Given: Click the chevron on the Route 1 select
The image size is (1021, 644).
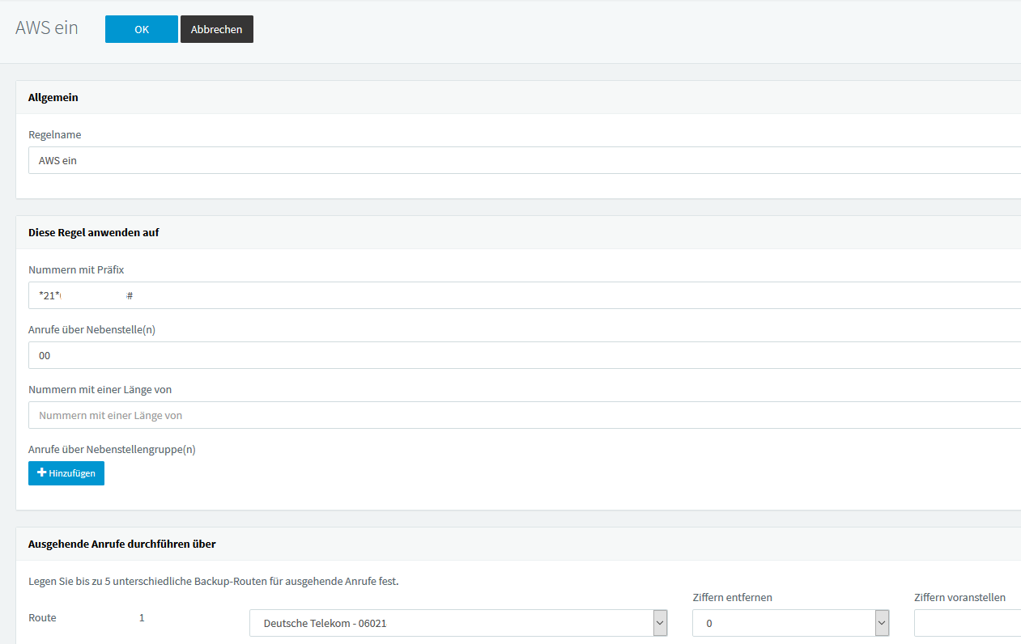Looking at the screenshot, I should (x=660, y=623).
